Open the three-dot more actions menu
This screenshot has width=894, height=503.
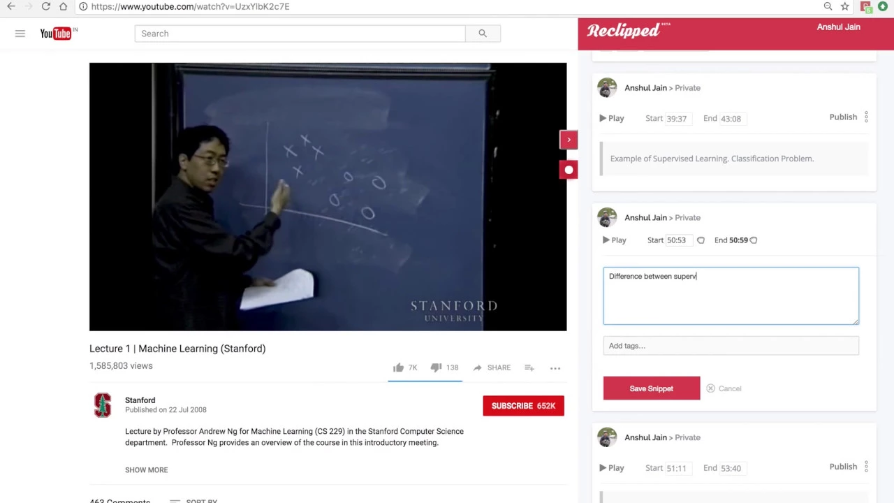coord(555,368)
